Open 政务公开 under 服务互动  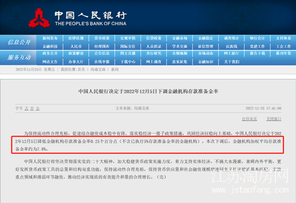click(50, 54)
